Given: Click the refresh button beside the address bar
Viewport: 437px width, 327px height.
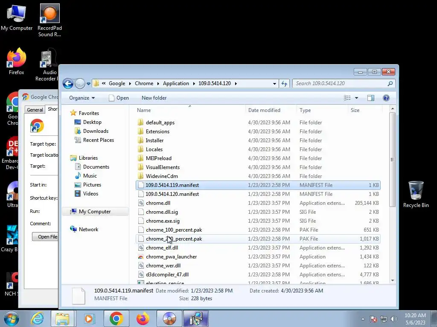Looking at the screenshot, I should (284, 83).
